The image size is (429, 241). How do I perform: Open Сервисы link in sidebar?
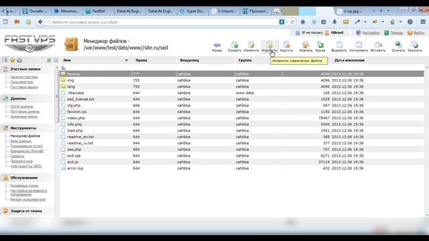tap(17, 156)
